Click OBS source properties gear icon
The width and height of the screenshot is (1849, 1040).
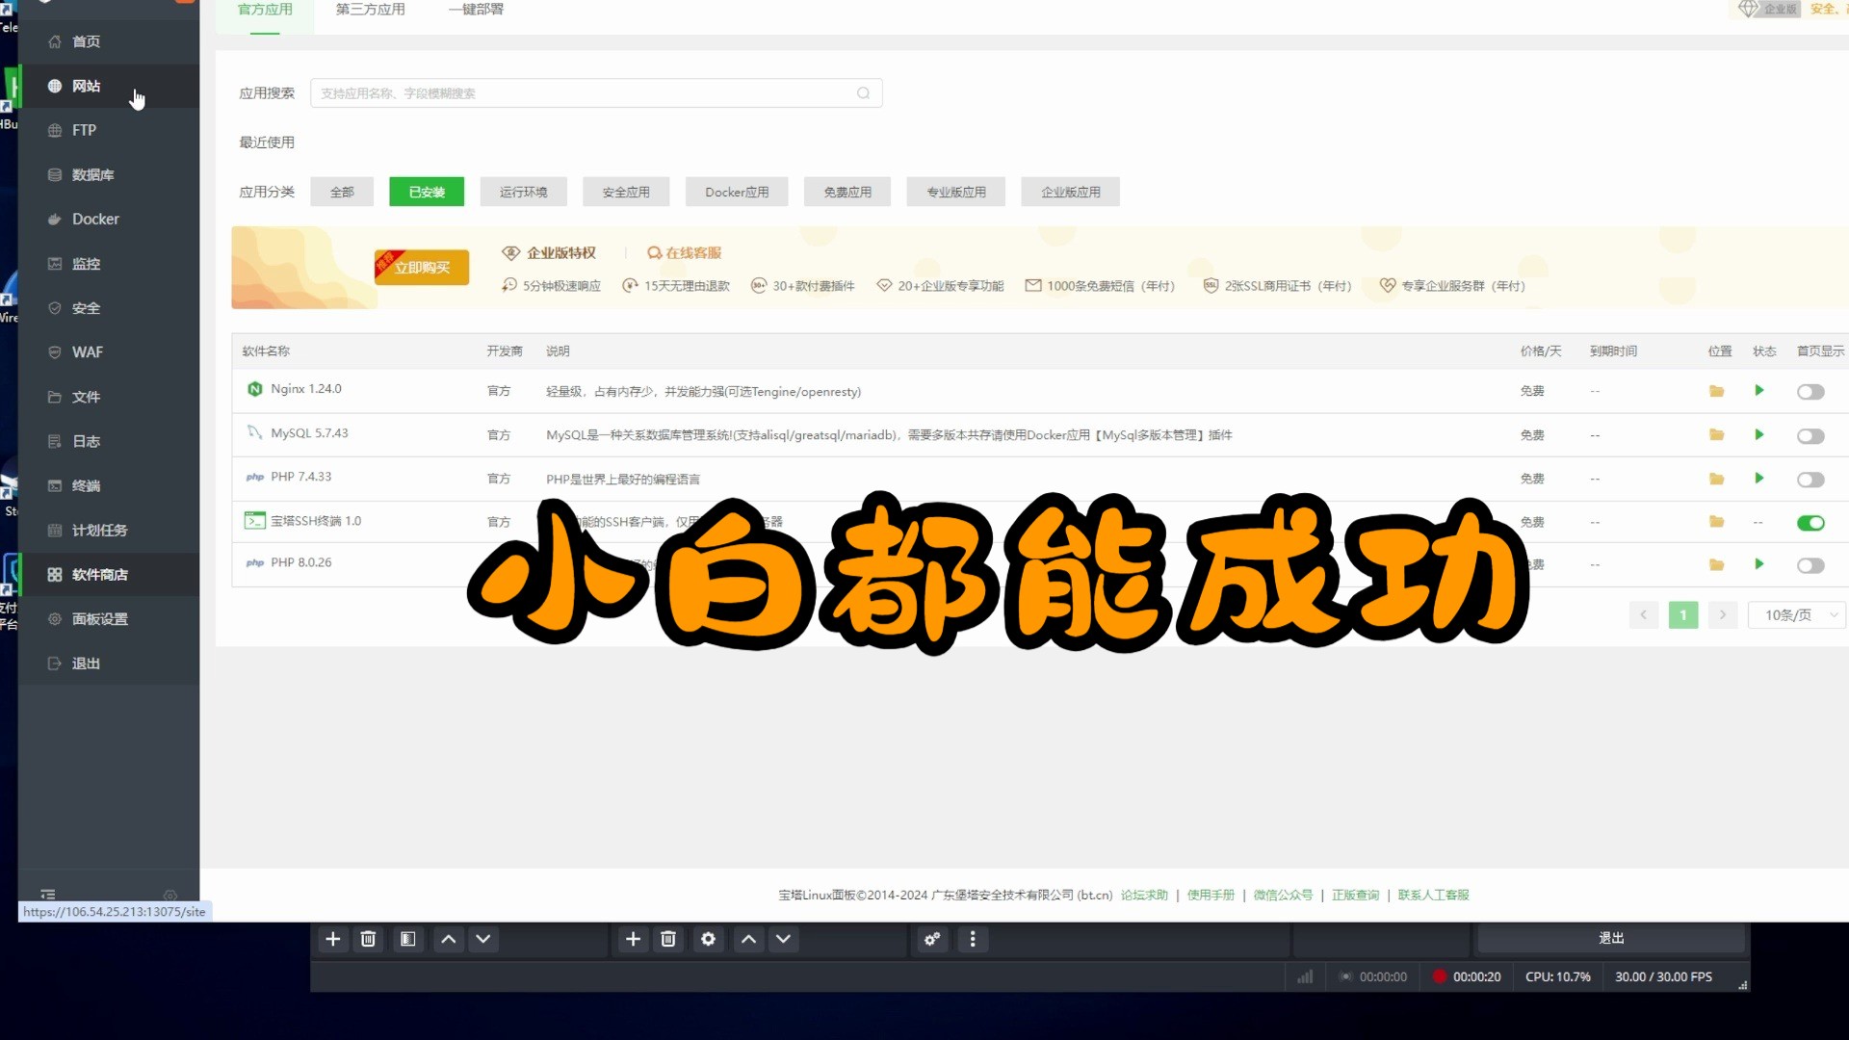708,939
